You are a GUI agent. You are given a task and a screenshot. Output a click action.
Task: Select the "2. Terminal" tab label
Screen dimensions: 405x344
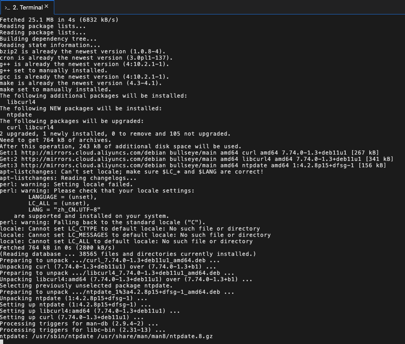(28, 7)
